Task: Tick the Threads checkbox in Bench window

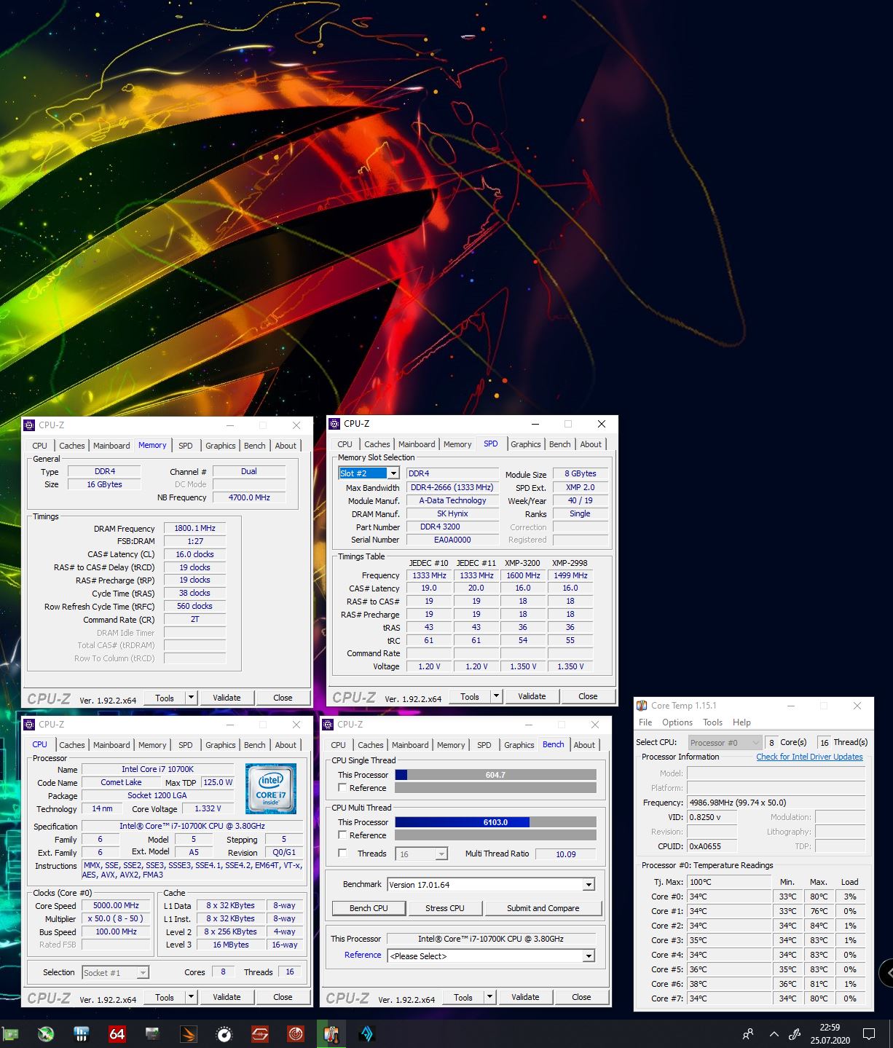Action: coord(342,854)
